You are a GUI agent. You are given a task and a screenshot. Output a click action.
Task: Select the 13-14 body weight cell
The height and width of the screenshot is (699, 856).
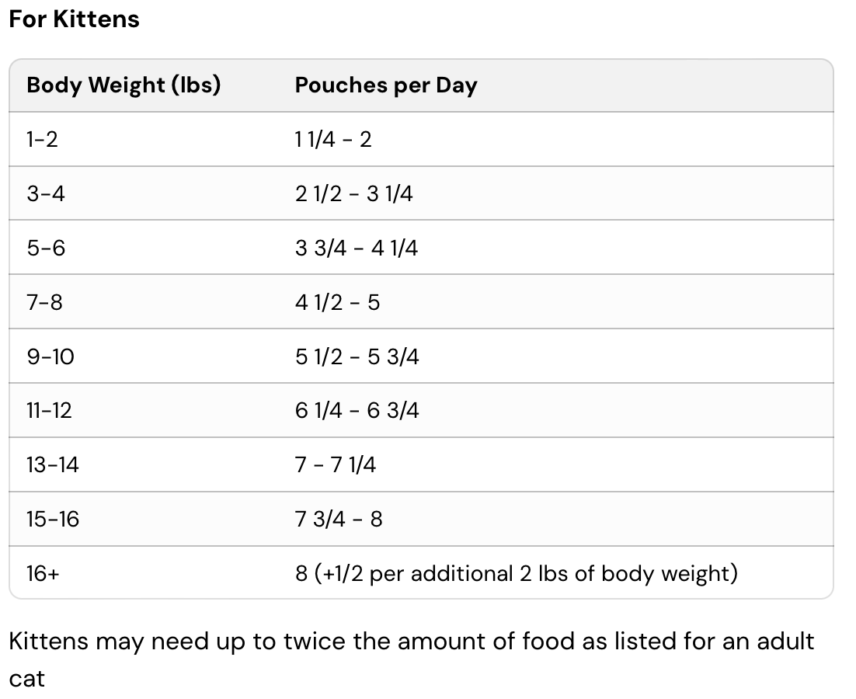point(53,464)
